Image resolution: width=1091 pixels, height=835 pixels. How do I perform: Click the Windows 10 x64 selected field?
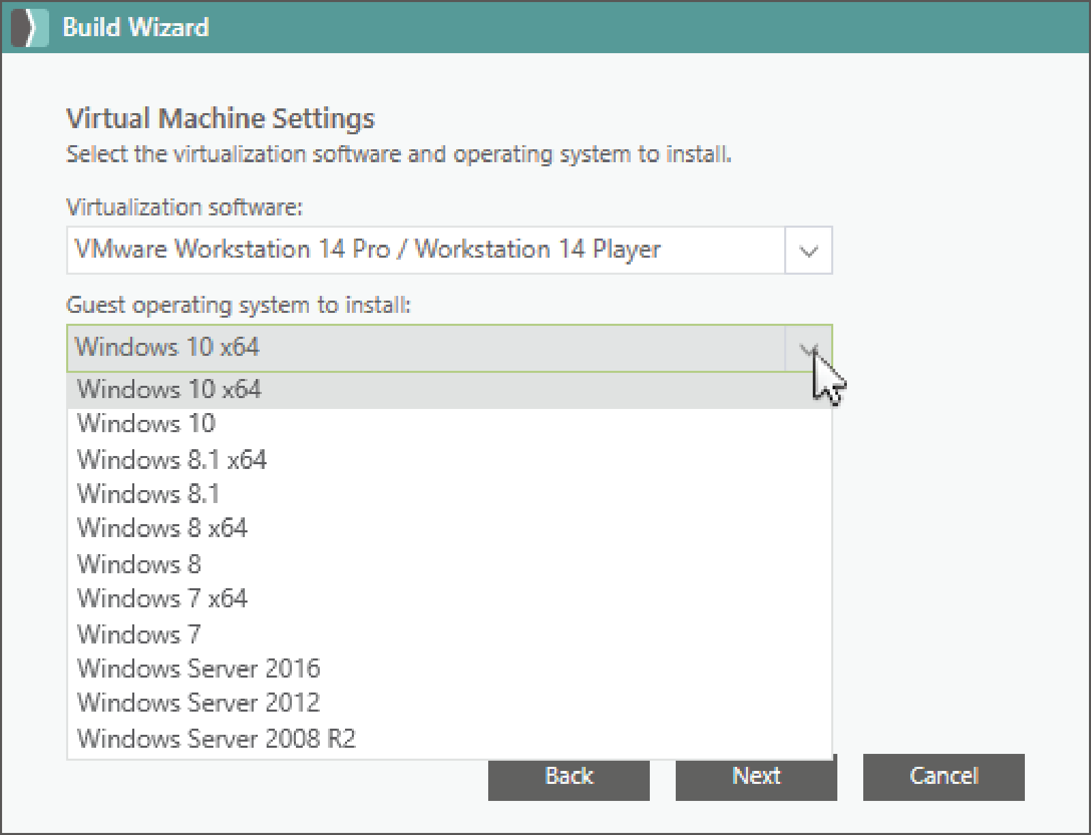(x=449, y=348)
